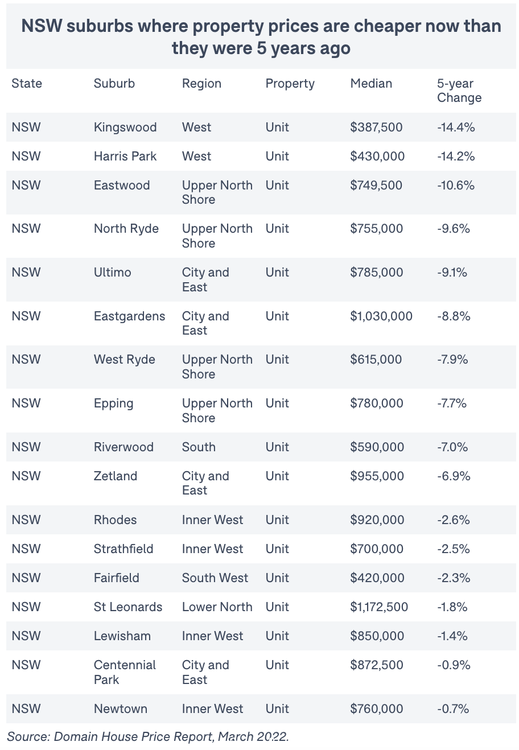
Task: Click the North Ryde suburb name
Action: (126, 229)
